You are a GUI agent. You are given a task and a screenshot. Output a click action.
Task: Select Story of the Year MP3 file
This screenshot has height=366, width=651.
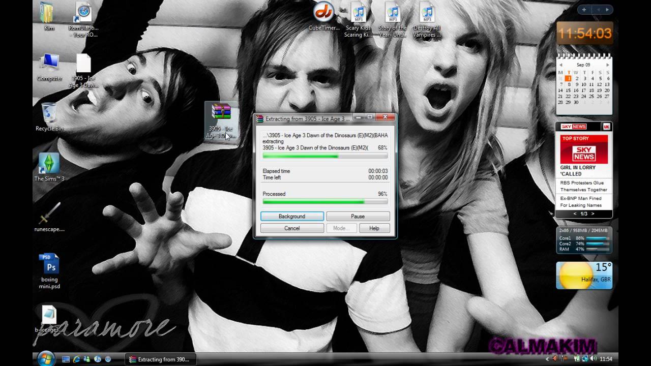click(x=393, y=20)
